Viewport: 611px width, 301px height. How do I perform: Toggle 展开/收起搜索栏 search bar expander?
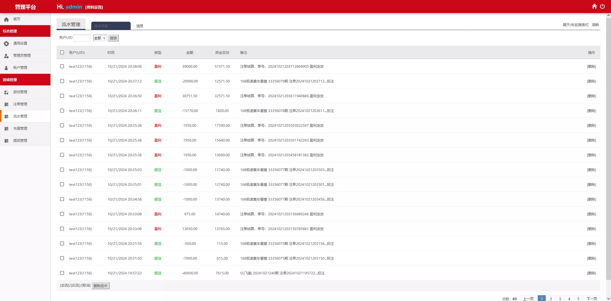(575, 25)
